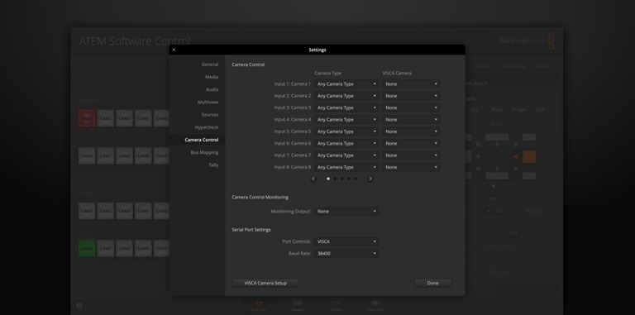Open VISCA Camera dropdown for Input 7
The height and width of the screenshot is (315, 635).
(411, 155)
